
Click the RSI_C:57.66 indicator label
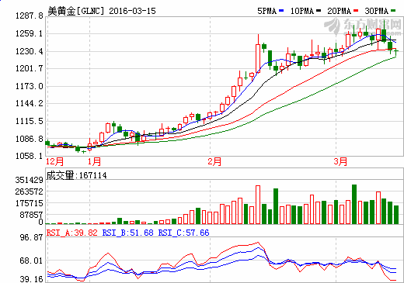(x=183, y=233)
